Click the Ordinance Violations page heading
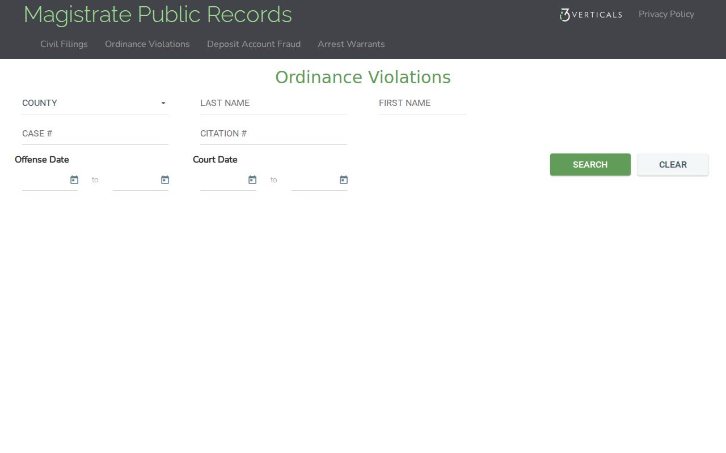 (x=363, y=78)
